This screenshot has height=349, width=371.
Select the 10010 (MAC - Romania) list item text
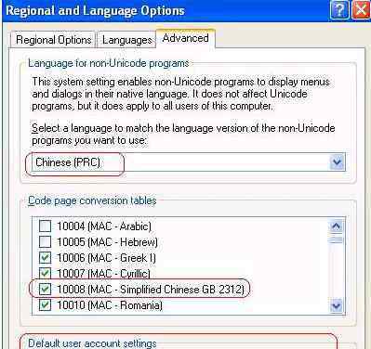(x=110, y=305)
